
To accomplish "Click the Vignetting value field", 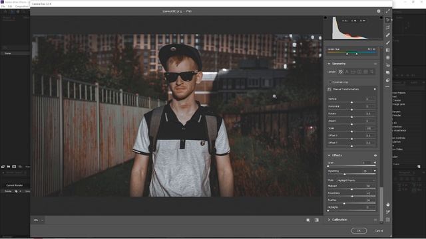I will click(366, 171).
